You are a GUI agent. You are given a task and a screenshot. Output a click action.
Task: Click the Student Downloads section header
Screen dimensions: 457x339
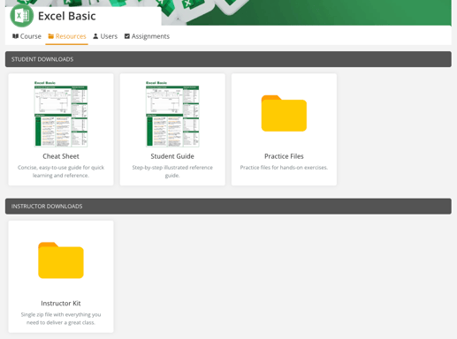(228, 59)
